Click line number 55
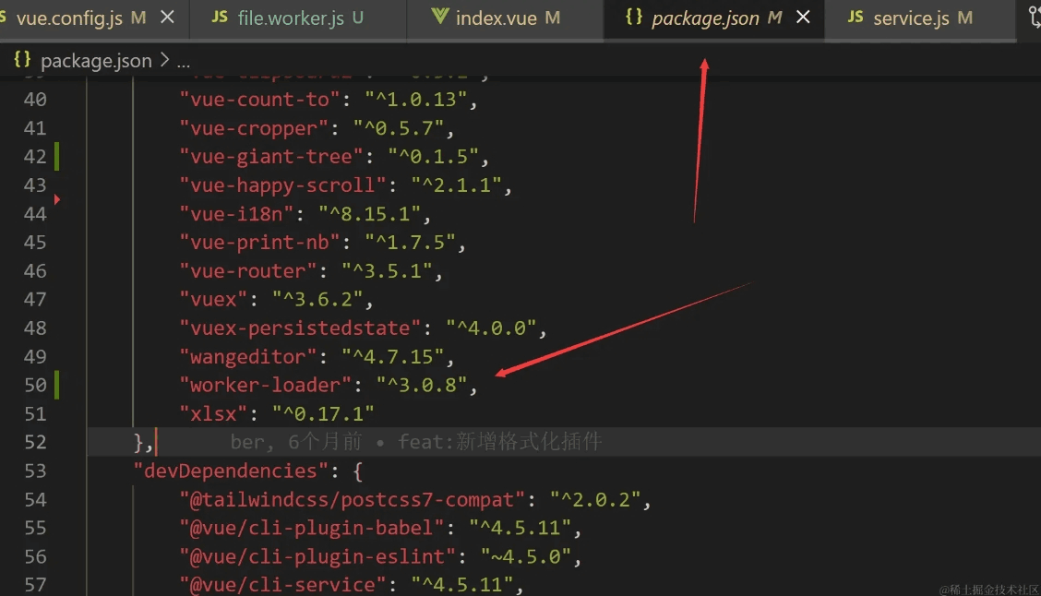1041x596 pixels. click(35, 528)
